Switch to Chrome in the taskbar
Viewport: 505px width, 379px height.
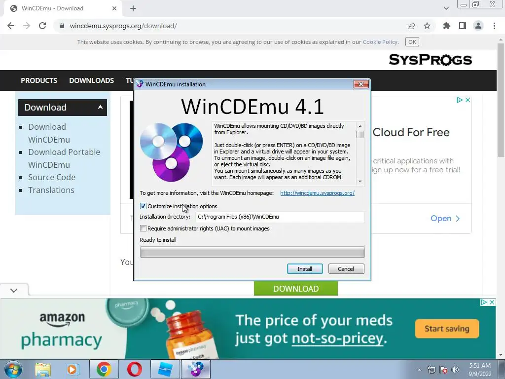[x=104, y=369]
